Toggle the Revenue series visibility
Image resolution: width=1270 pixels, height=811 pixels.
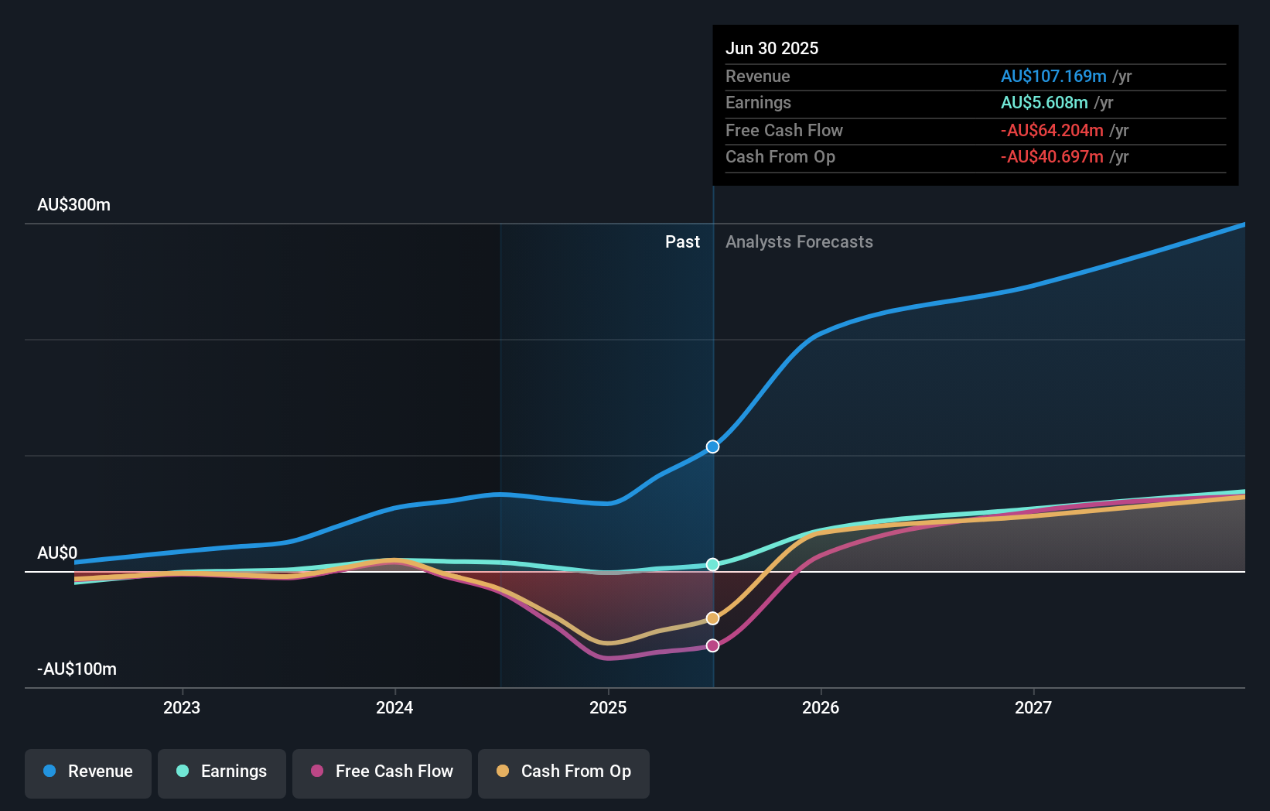tap(87, 772)
